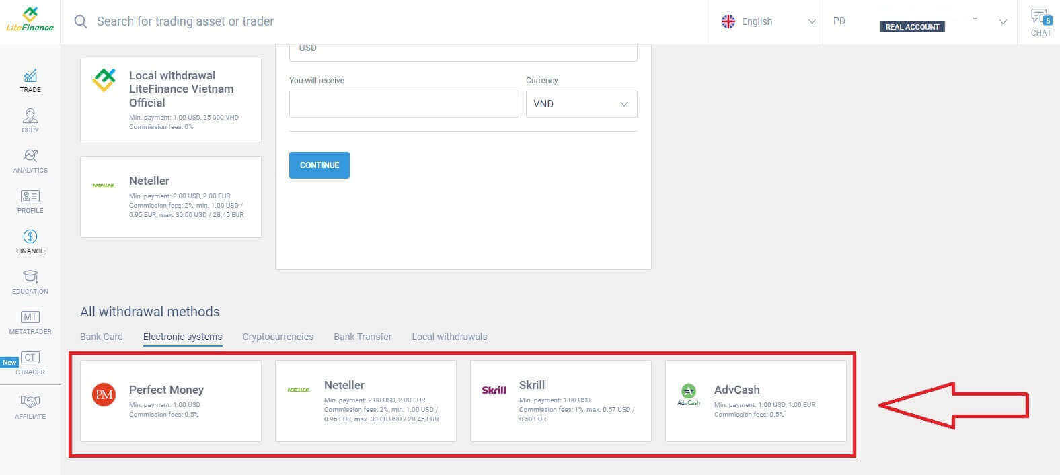Click the You will receive input field
Image resolution: width=1060 pixels, height=475 pixels.
tap(404, 104)
